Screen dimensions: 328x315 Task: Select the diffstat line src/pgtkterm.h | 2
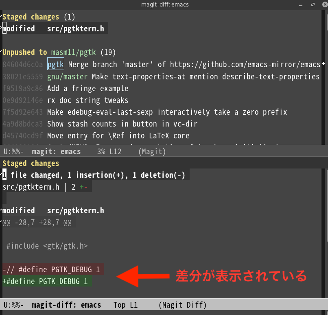[x=45, y=187]
